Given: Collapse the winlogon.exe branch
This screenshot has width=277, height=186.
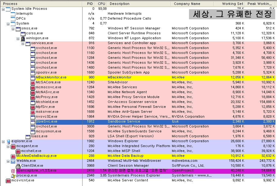Looking at the screenshot, I should tap(18, 39).
